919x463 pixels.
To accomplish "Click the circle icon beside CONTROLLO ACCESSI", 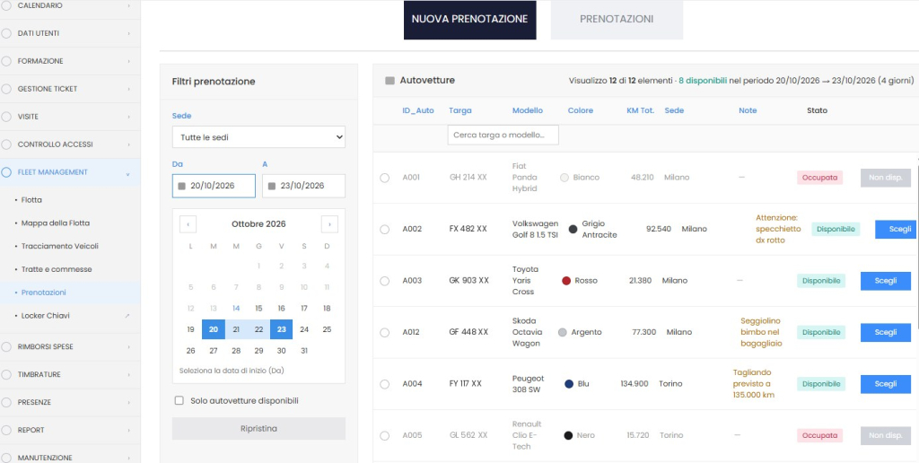I will pyautogui.click(x=6, y=144).
